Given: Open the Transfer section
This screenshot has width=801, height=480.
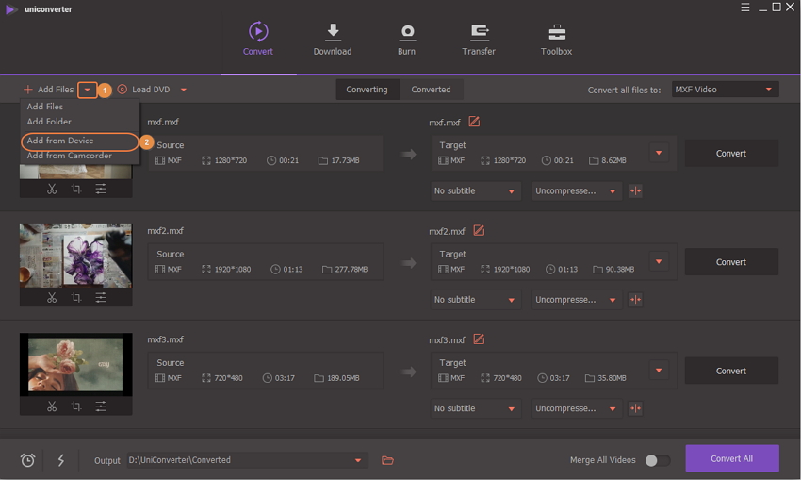Looking at the screenshot, I should coord(479,39).
